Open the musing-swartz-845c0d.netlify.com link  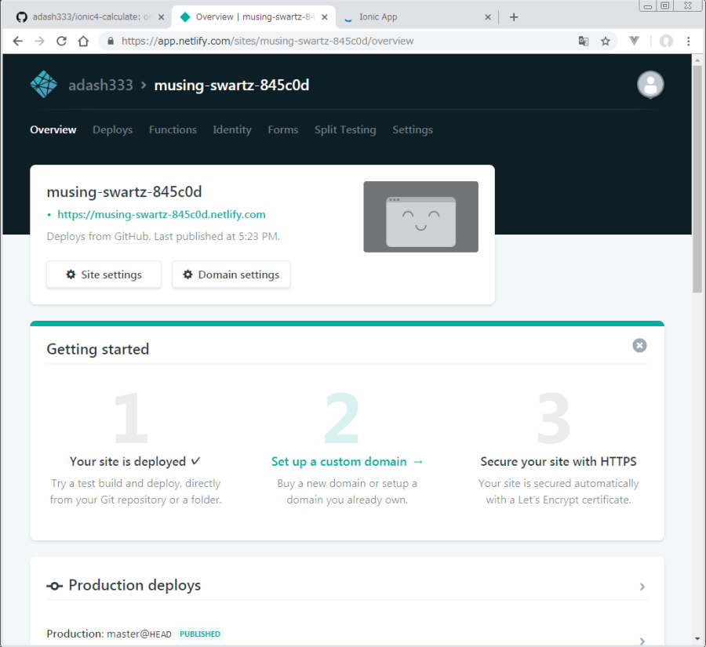tap(161, 214)
